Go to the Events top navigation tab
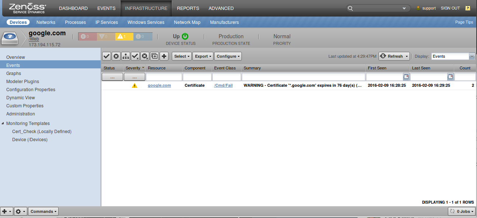Screen dimensions: 477x218 point(106,8)
